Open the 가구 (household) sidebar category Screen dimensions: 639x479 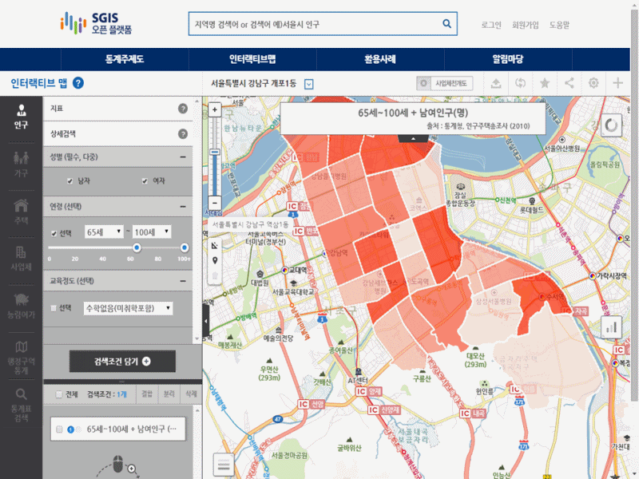point(21,163)
